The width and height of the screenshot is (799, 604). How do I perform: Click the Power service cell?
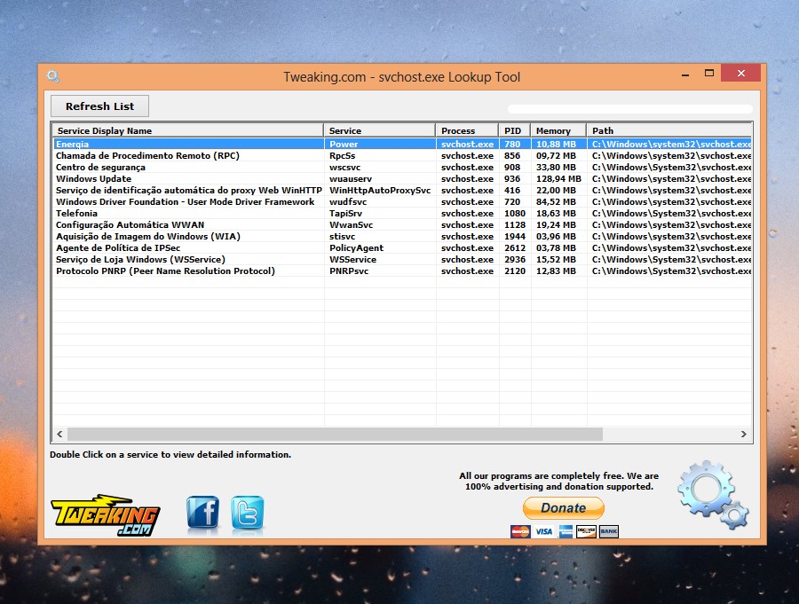[344, 144]
